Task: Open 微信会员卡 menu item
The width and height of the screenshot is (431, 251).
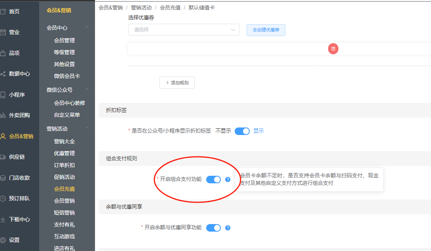Action: click(x=67, y=76)
